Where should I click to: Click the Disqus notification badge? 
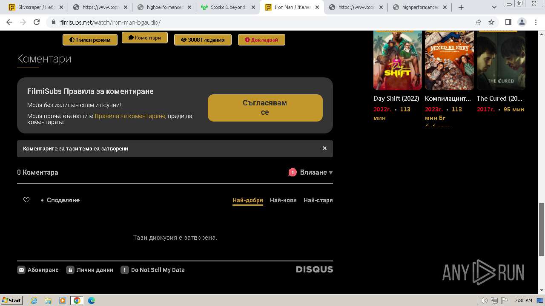tap(293, 172)
